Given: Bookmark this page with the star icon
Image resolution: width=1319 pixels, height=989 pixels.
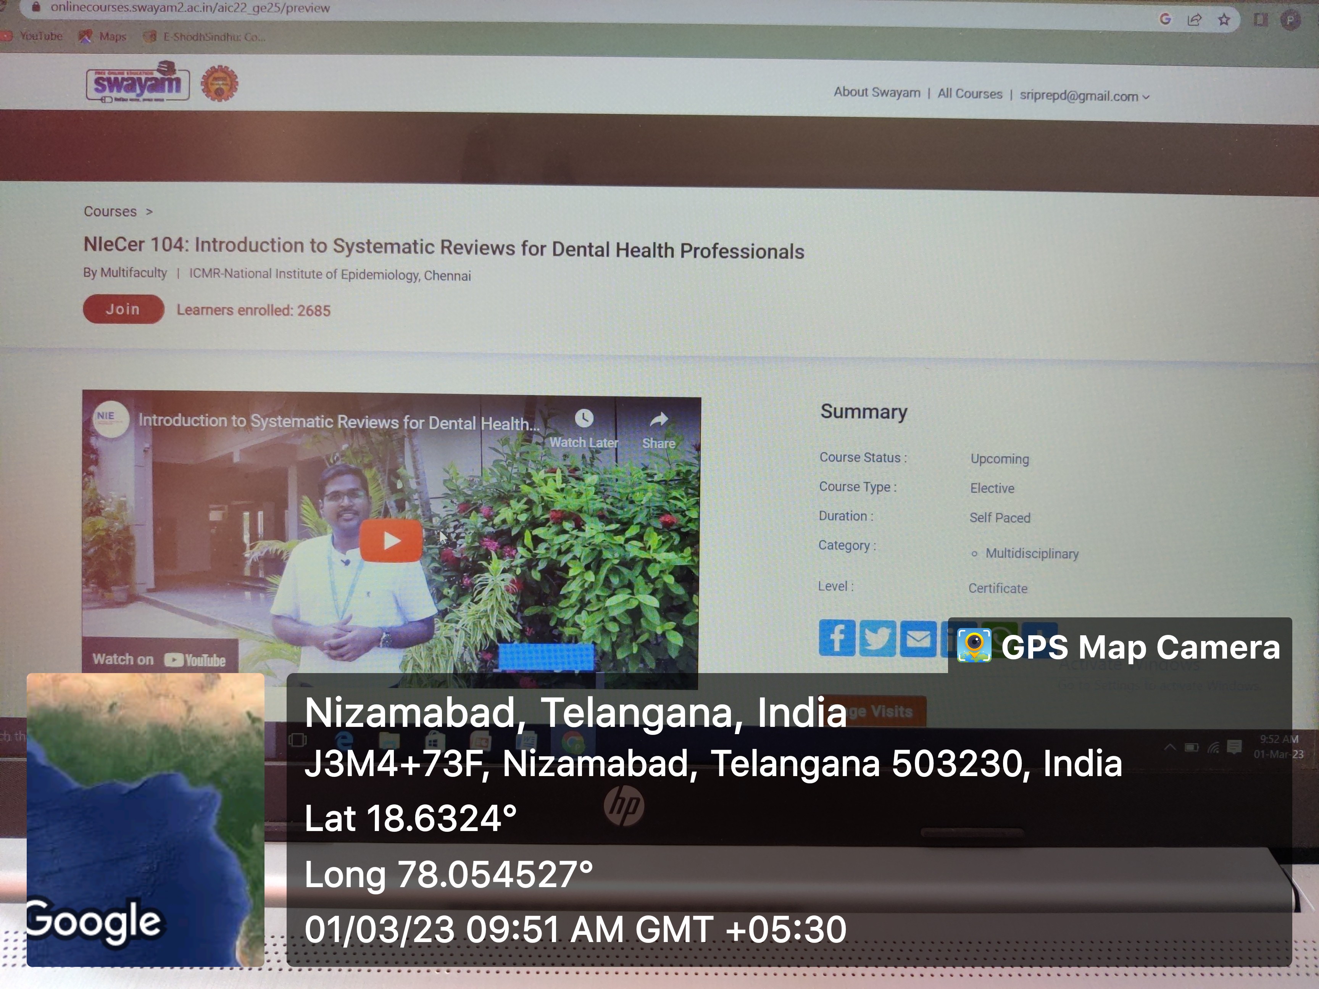Looking at the screenshot, I should click(x=1224, y=20).
